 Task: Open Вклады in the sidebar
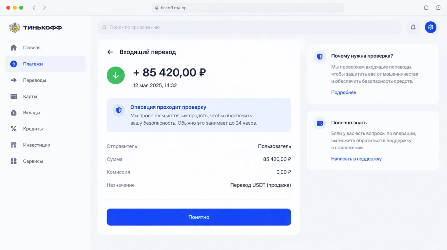(45, 113)
